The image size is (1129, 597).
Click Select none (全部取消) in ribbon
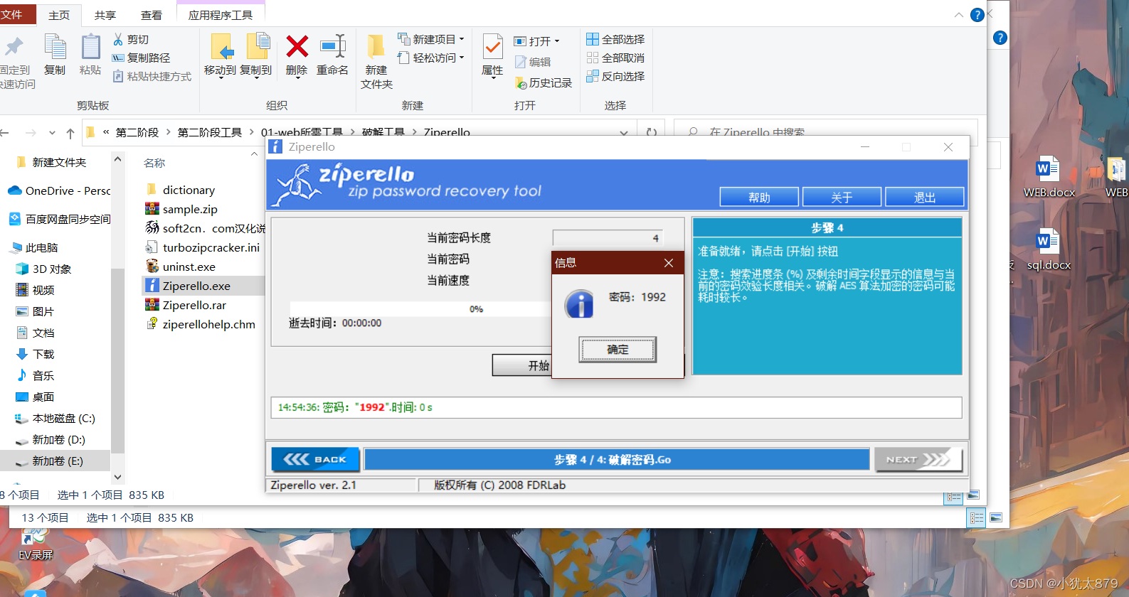coord(615,58)
